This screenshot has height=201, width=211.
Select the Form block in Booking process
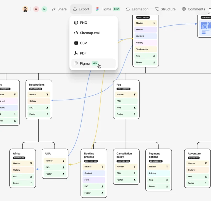pos(94,180)
